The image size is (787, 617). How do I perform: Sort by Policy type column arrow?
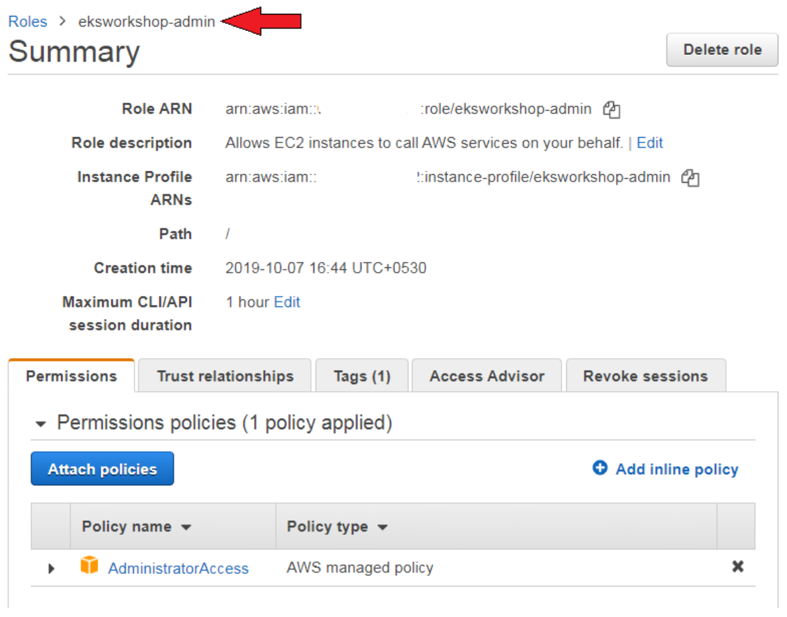pos(383,527)
